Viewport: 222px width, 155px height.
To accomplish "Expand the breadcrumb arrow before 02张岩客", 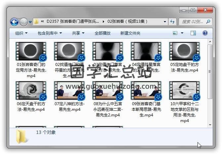I will pyautogui.click(x=103, y=21).
